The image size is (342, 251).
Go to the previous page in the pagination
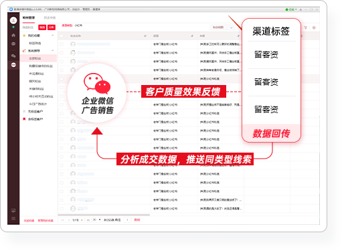coord(69,220)
